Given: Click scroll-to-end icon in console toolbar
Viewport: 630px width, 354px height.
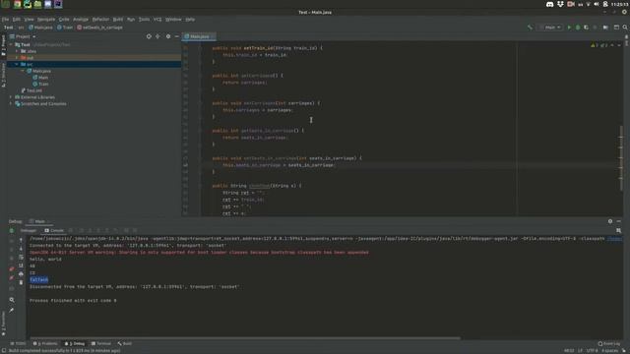Looking at the screenshot, I should (x=21, y=265).
